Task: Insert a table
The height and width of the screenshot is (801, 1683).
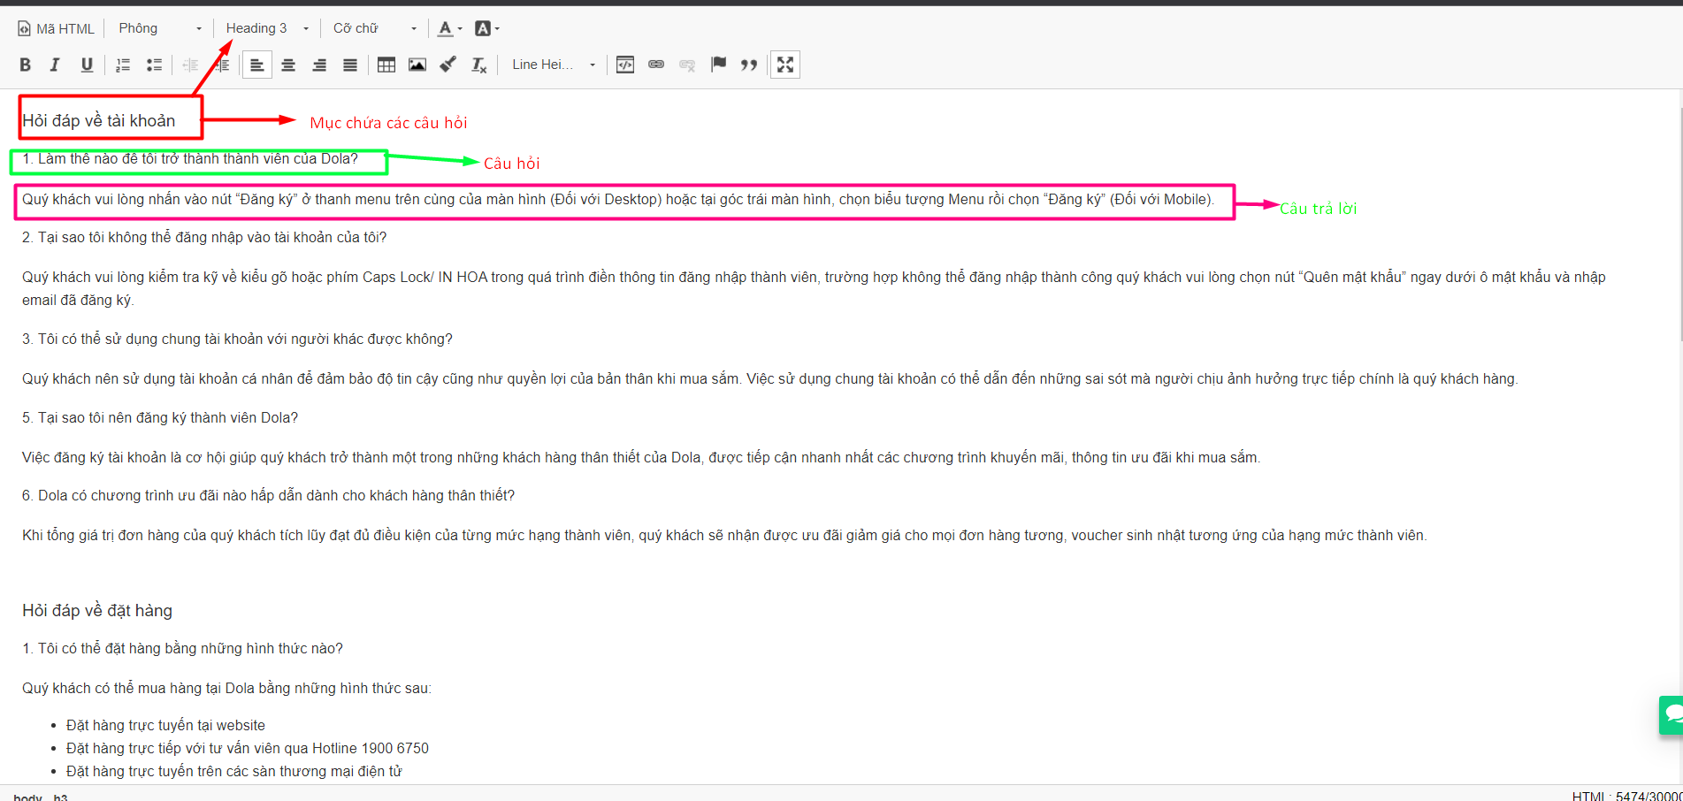Action: [386, 65]
